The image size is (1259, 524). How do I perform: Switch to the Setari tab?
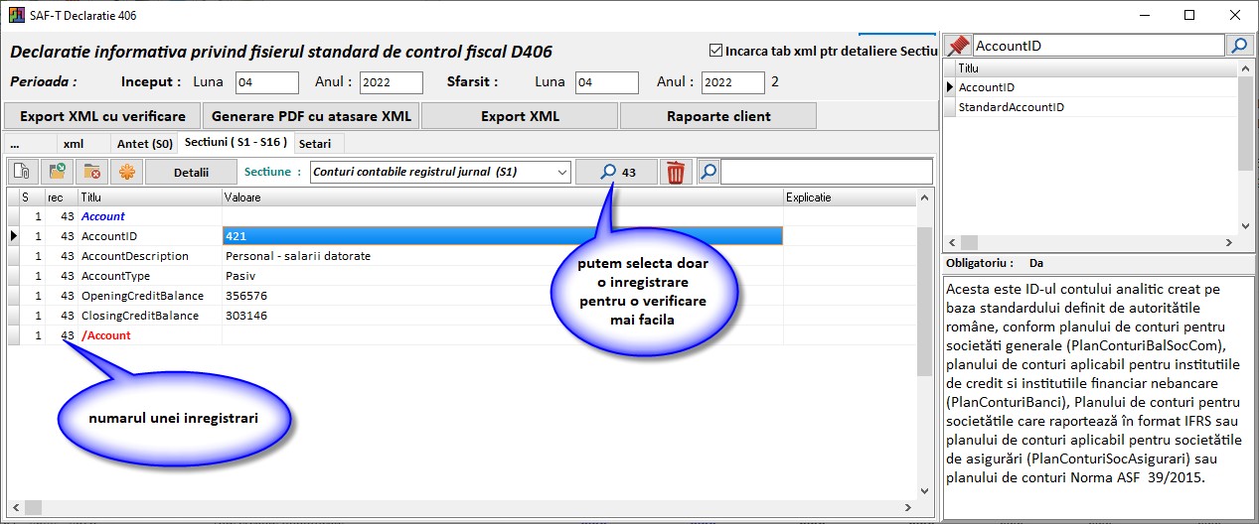click(315, 144)
